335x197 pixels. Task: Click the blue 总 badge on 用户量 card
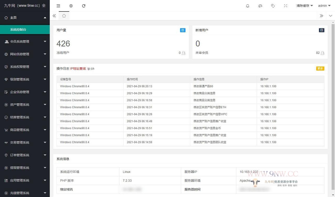[x=183, y=30]
